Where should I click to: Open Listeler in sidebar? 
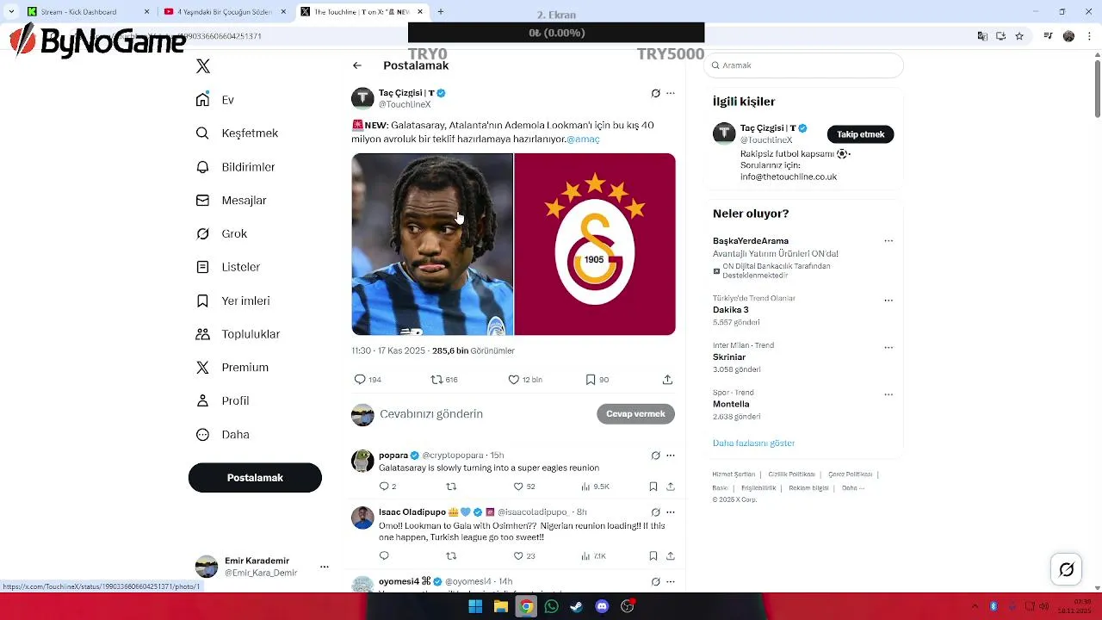tap(227, 267)
